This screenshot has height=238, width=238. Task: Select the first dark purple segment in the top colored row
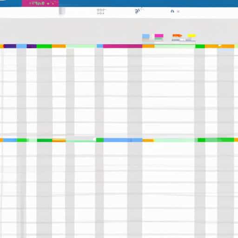pos(10,46)
